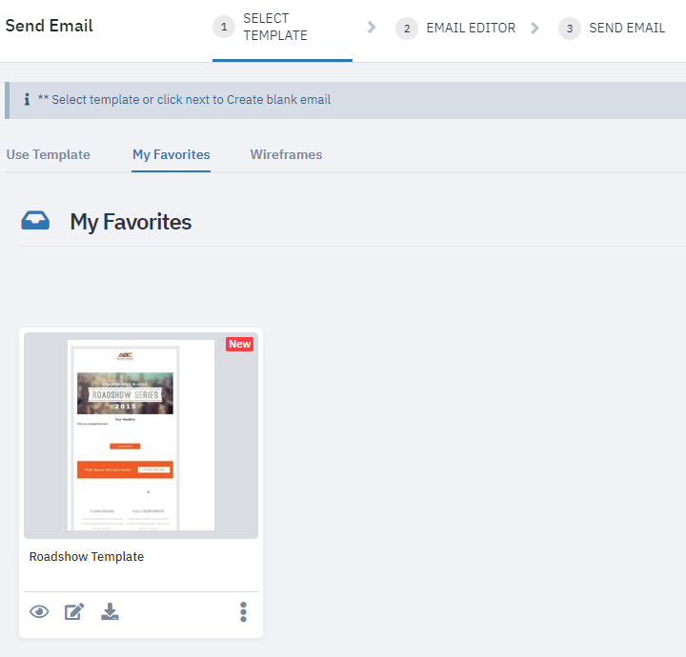Click the info icon in the notice banner
This screenshot has width=686, height=657.
click(x=27, y=100)
